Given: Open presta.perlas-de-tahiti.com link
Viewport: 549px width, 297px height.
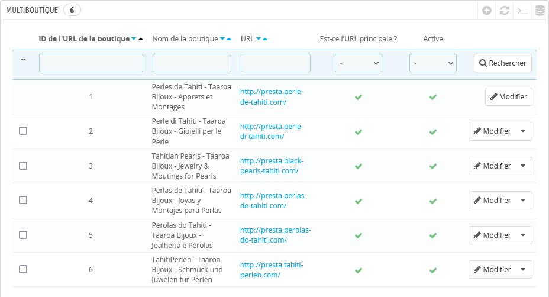Looking at the screenshot, I should pos(273,201).
